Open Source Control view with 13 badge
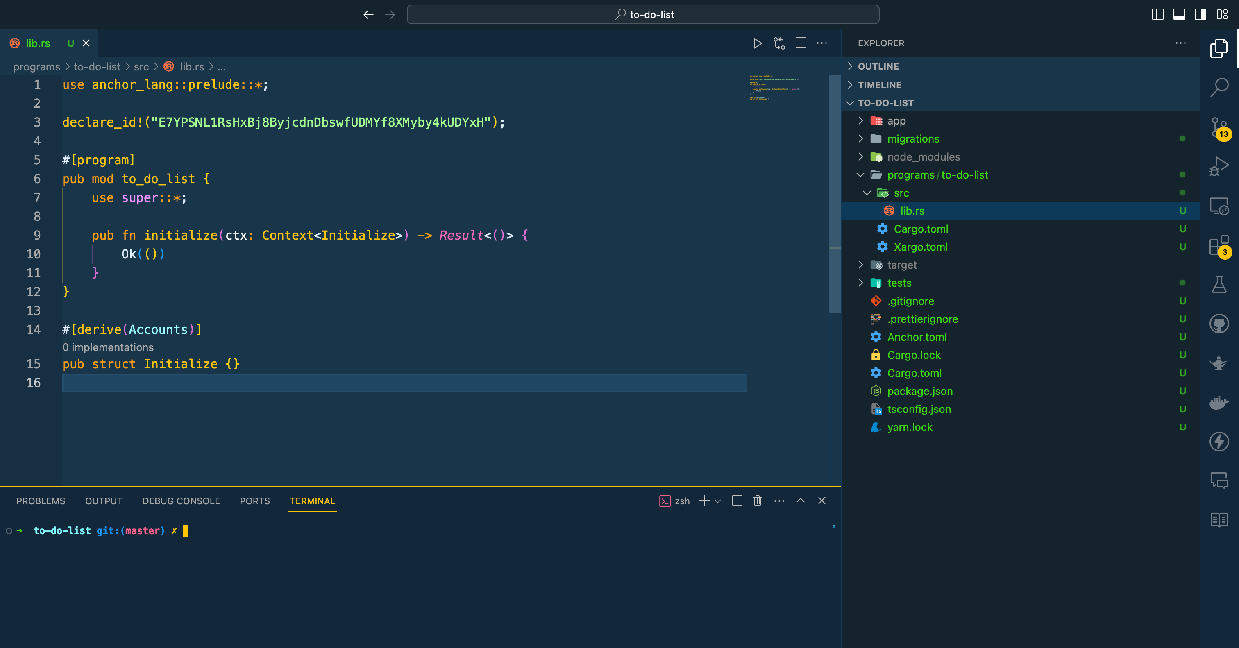 tap(1219, 127)
